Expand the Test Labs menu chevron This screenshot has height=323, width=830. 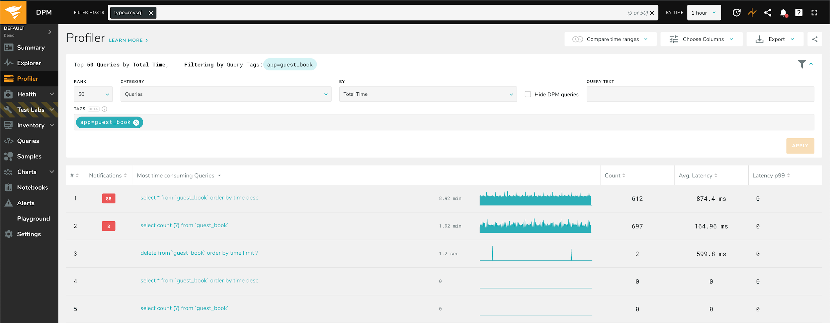[x=52, y=109]
